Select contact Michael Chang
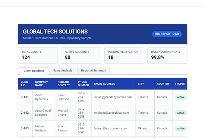This screenshot has height=138, width=205. (x=63, y=113)
